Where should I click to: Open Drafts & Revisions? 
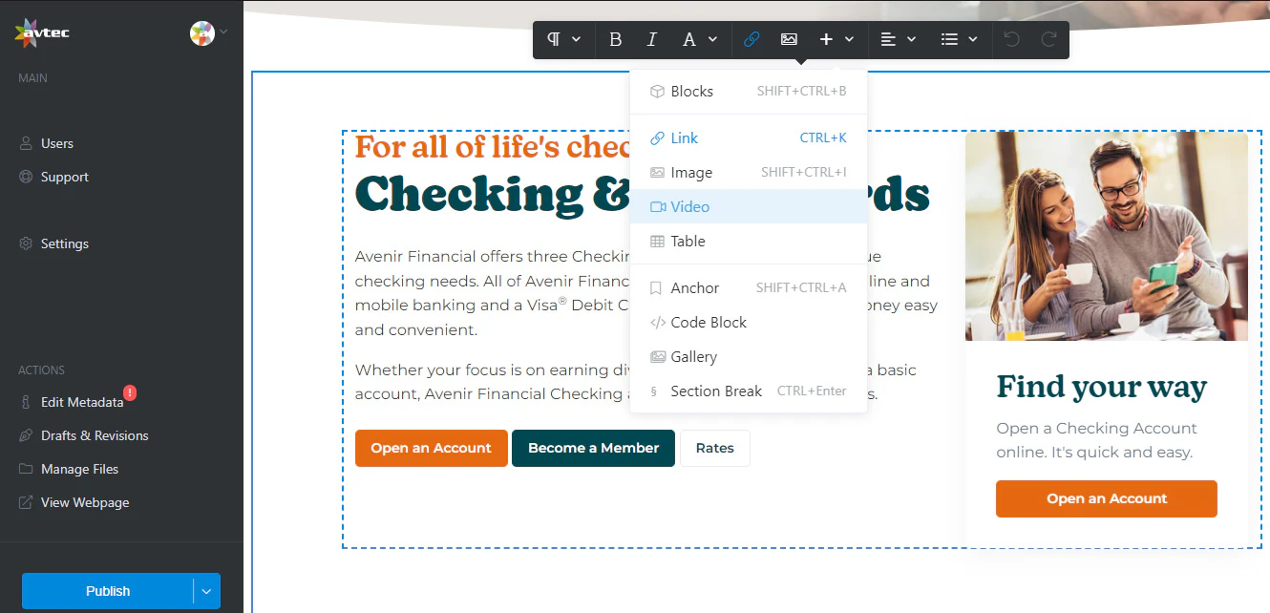pos(95,435)
